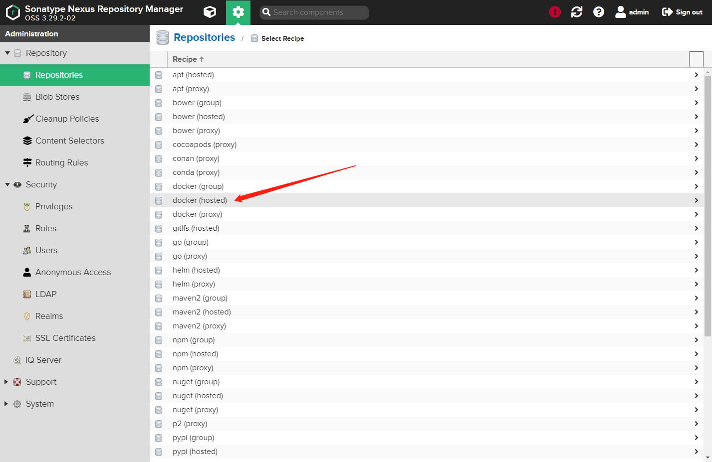Click database icon of go (proxy) row
The height and width of the screenshot is (462, 712).
[159, 256]
